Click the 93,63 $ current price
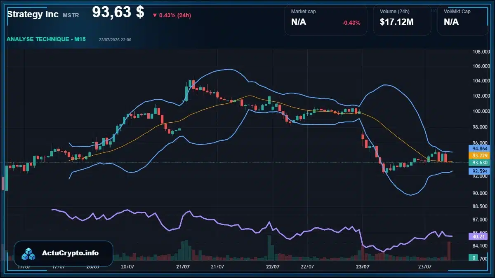495x278 pixels. 118,12
